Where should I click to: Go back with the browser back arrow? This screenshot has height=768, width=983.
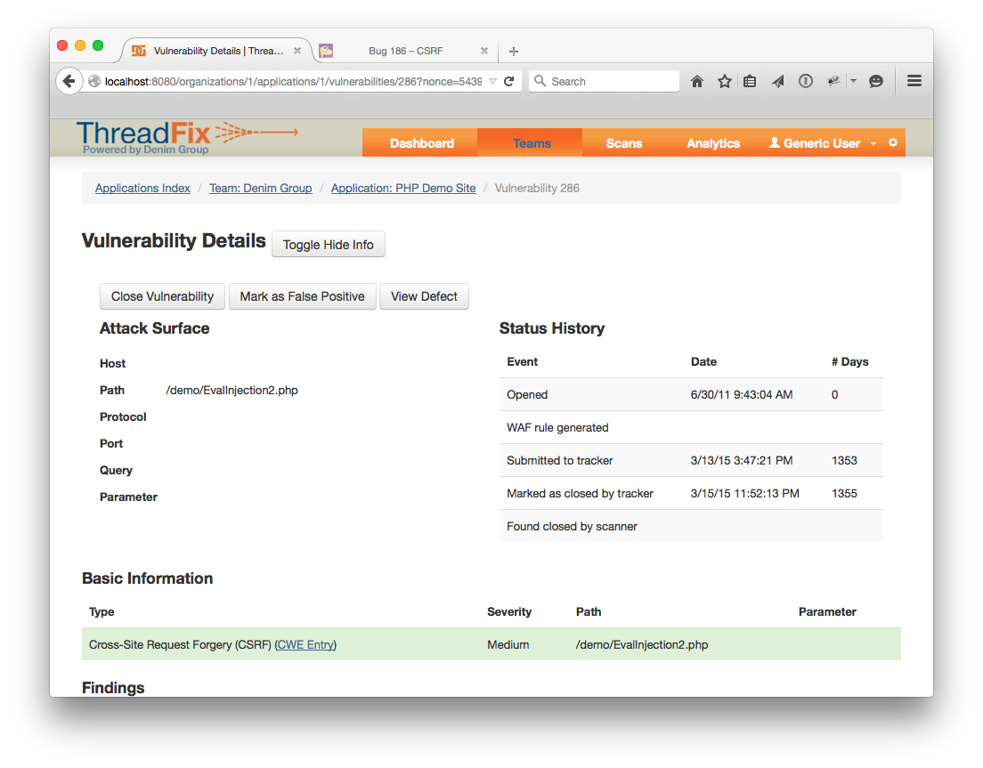click(69, 81)
